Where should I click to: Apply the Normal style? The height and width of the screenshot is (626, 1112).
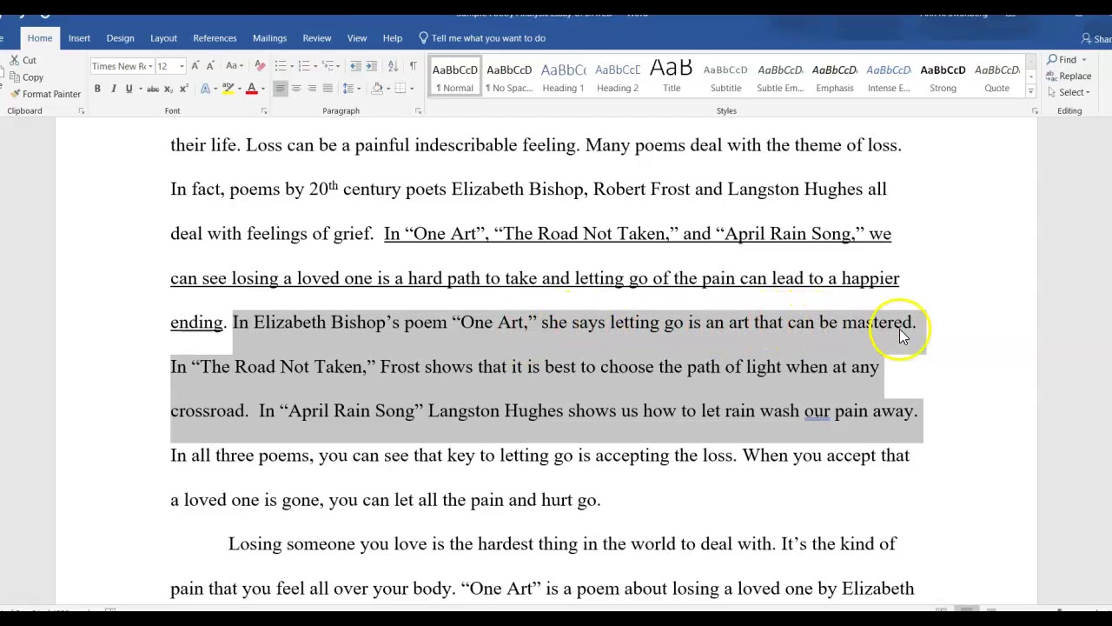coord(455,77)
